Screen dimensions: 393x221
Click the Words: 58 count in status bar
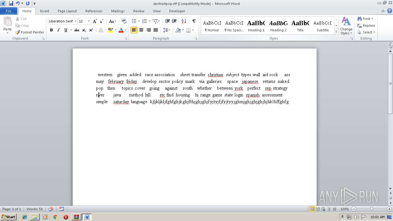click(34, 209)
